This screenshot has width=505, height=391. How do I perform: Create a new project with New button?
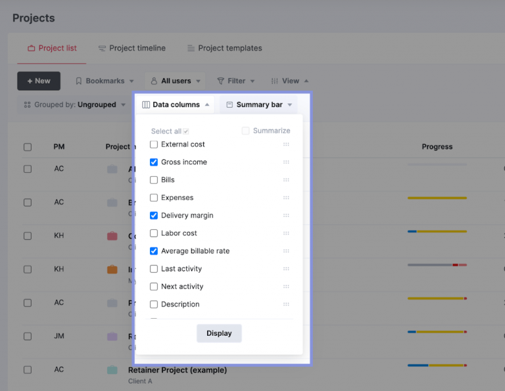39,81
